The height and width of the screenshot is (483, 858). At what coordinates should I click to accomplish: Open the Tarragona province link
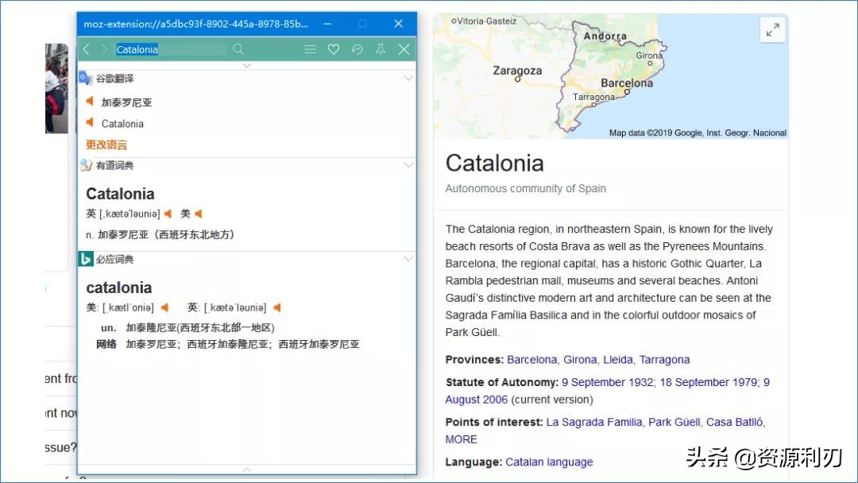[x=664, y=359]
